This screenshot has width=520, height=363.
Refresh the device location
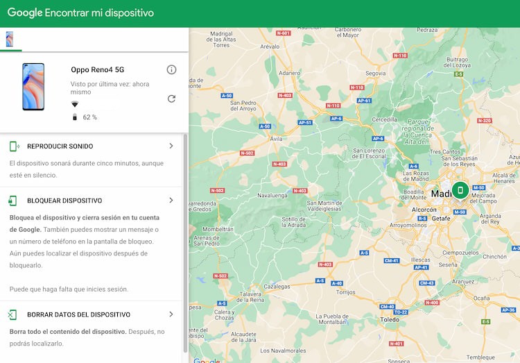[x=171, y=99]
